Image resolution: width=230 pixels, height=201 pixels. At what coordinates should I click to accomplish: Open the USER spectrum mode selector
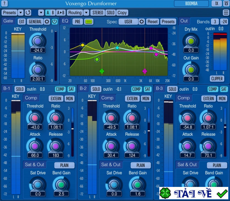pos(129,22)
